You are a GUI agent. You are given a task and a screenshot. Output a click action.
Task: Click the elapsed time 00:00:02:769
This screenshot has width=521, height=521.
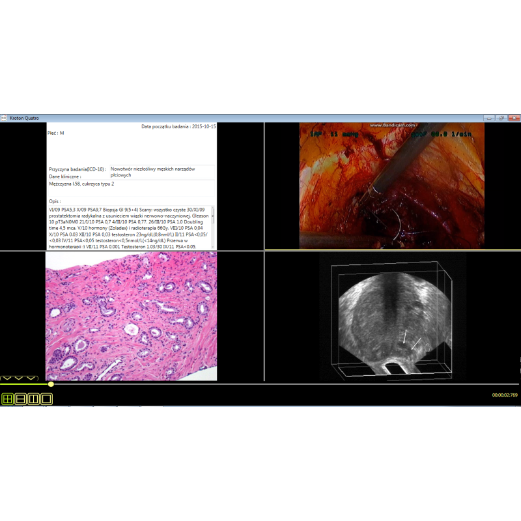[505, 395]
